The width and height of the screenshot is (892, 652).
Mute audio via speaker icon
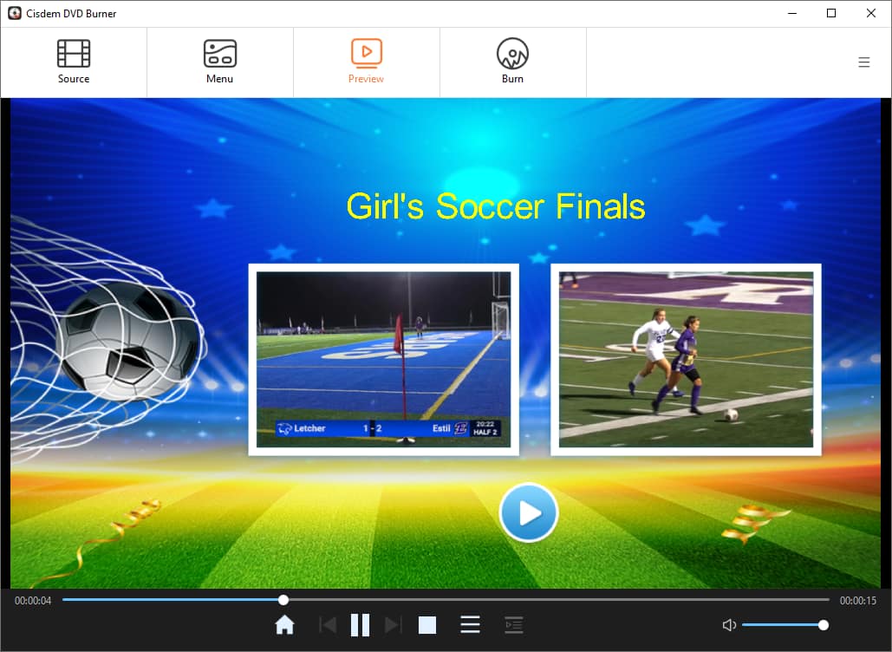pos(729,624)
